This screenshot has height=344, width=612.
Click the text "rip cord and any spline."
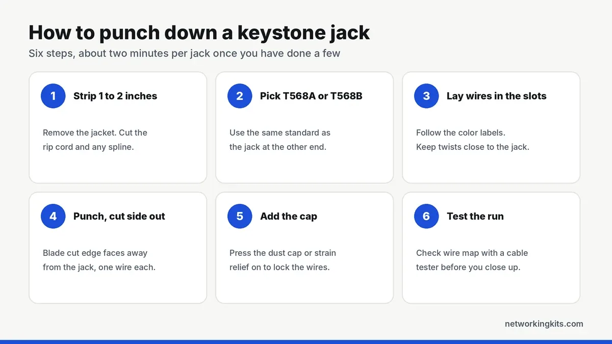[x=88, y=148]
